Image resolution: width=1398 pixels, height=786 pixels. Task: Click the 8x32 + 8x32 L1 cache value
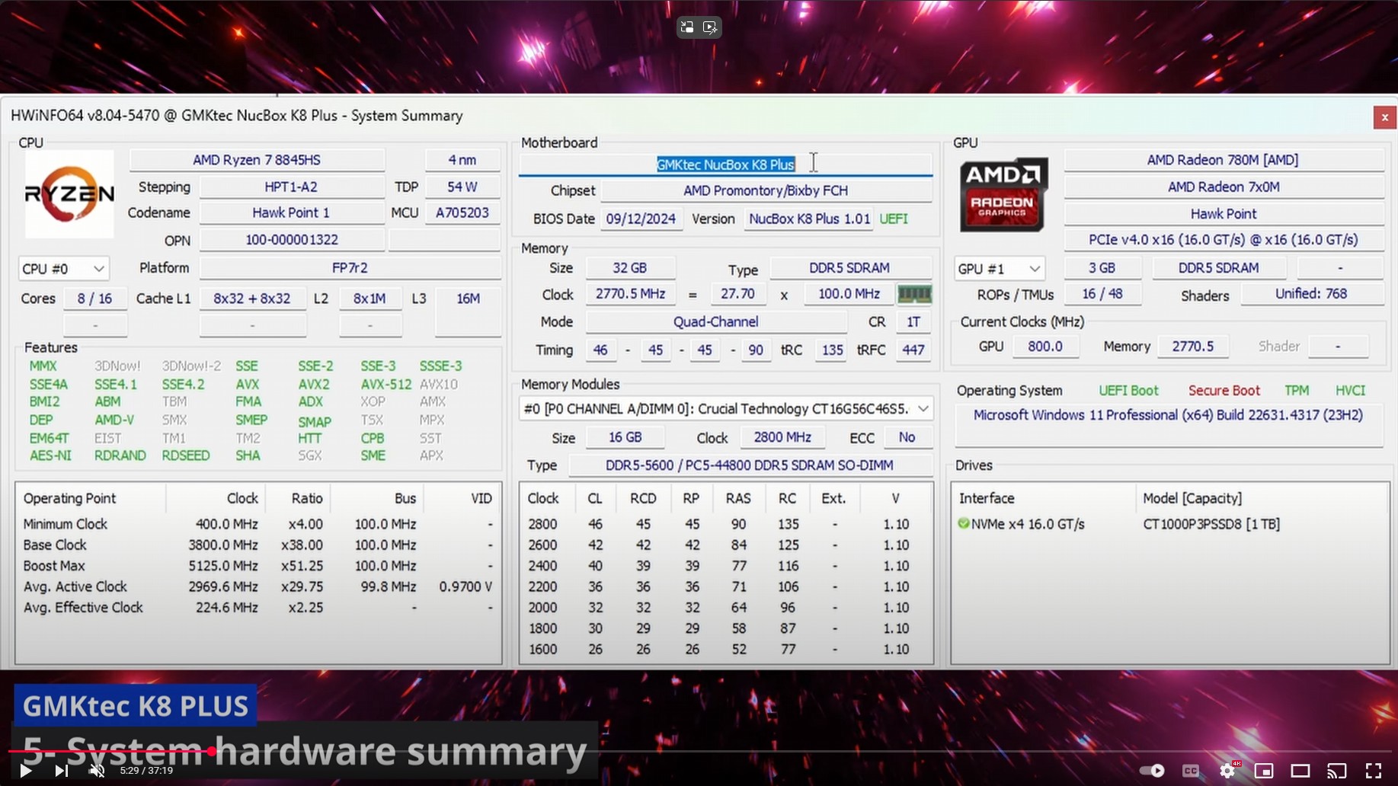tap(252, 299)
